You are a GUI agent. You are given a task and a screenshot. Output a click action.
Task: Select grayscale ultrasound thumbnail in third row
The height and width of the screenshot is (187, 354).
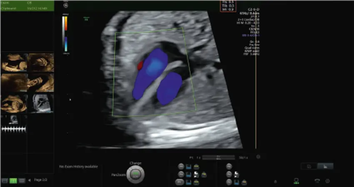(x=40, y=103)
